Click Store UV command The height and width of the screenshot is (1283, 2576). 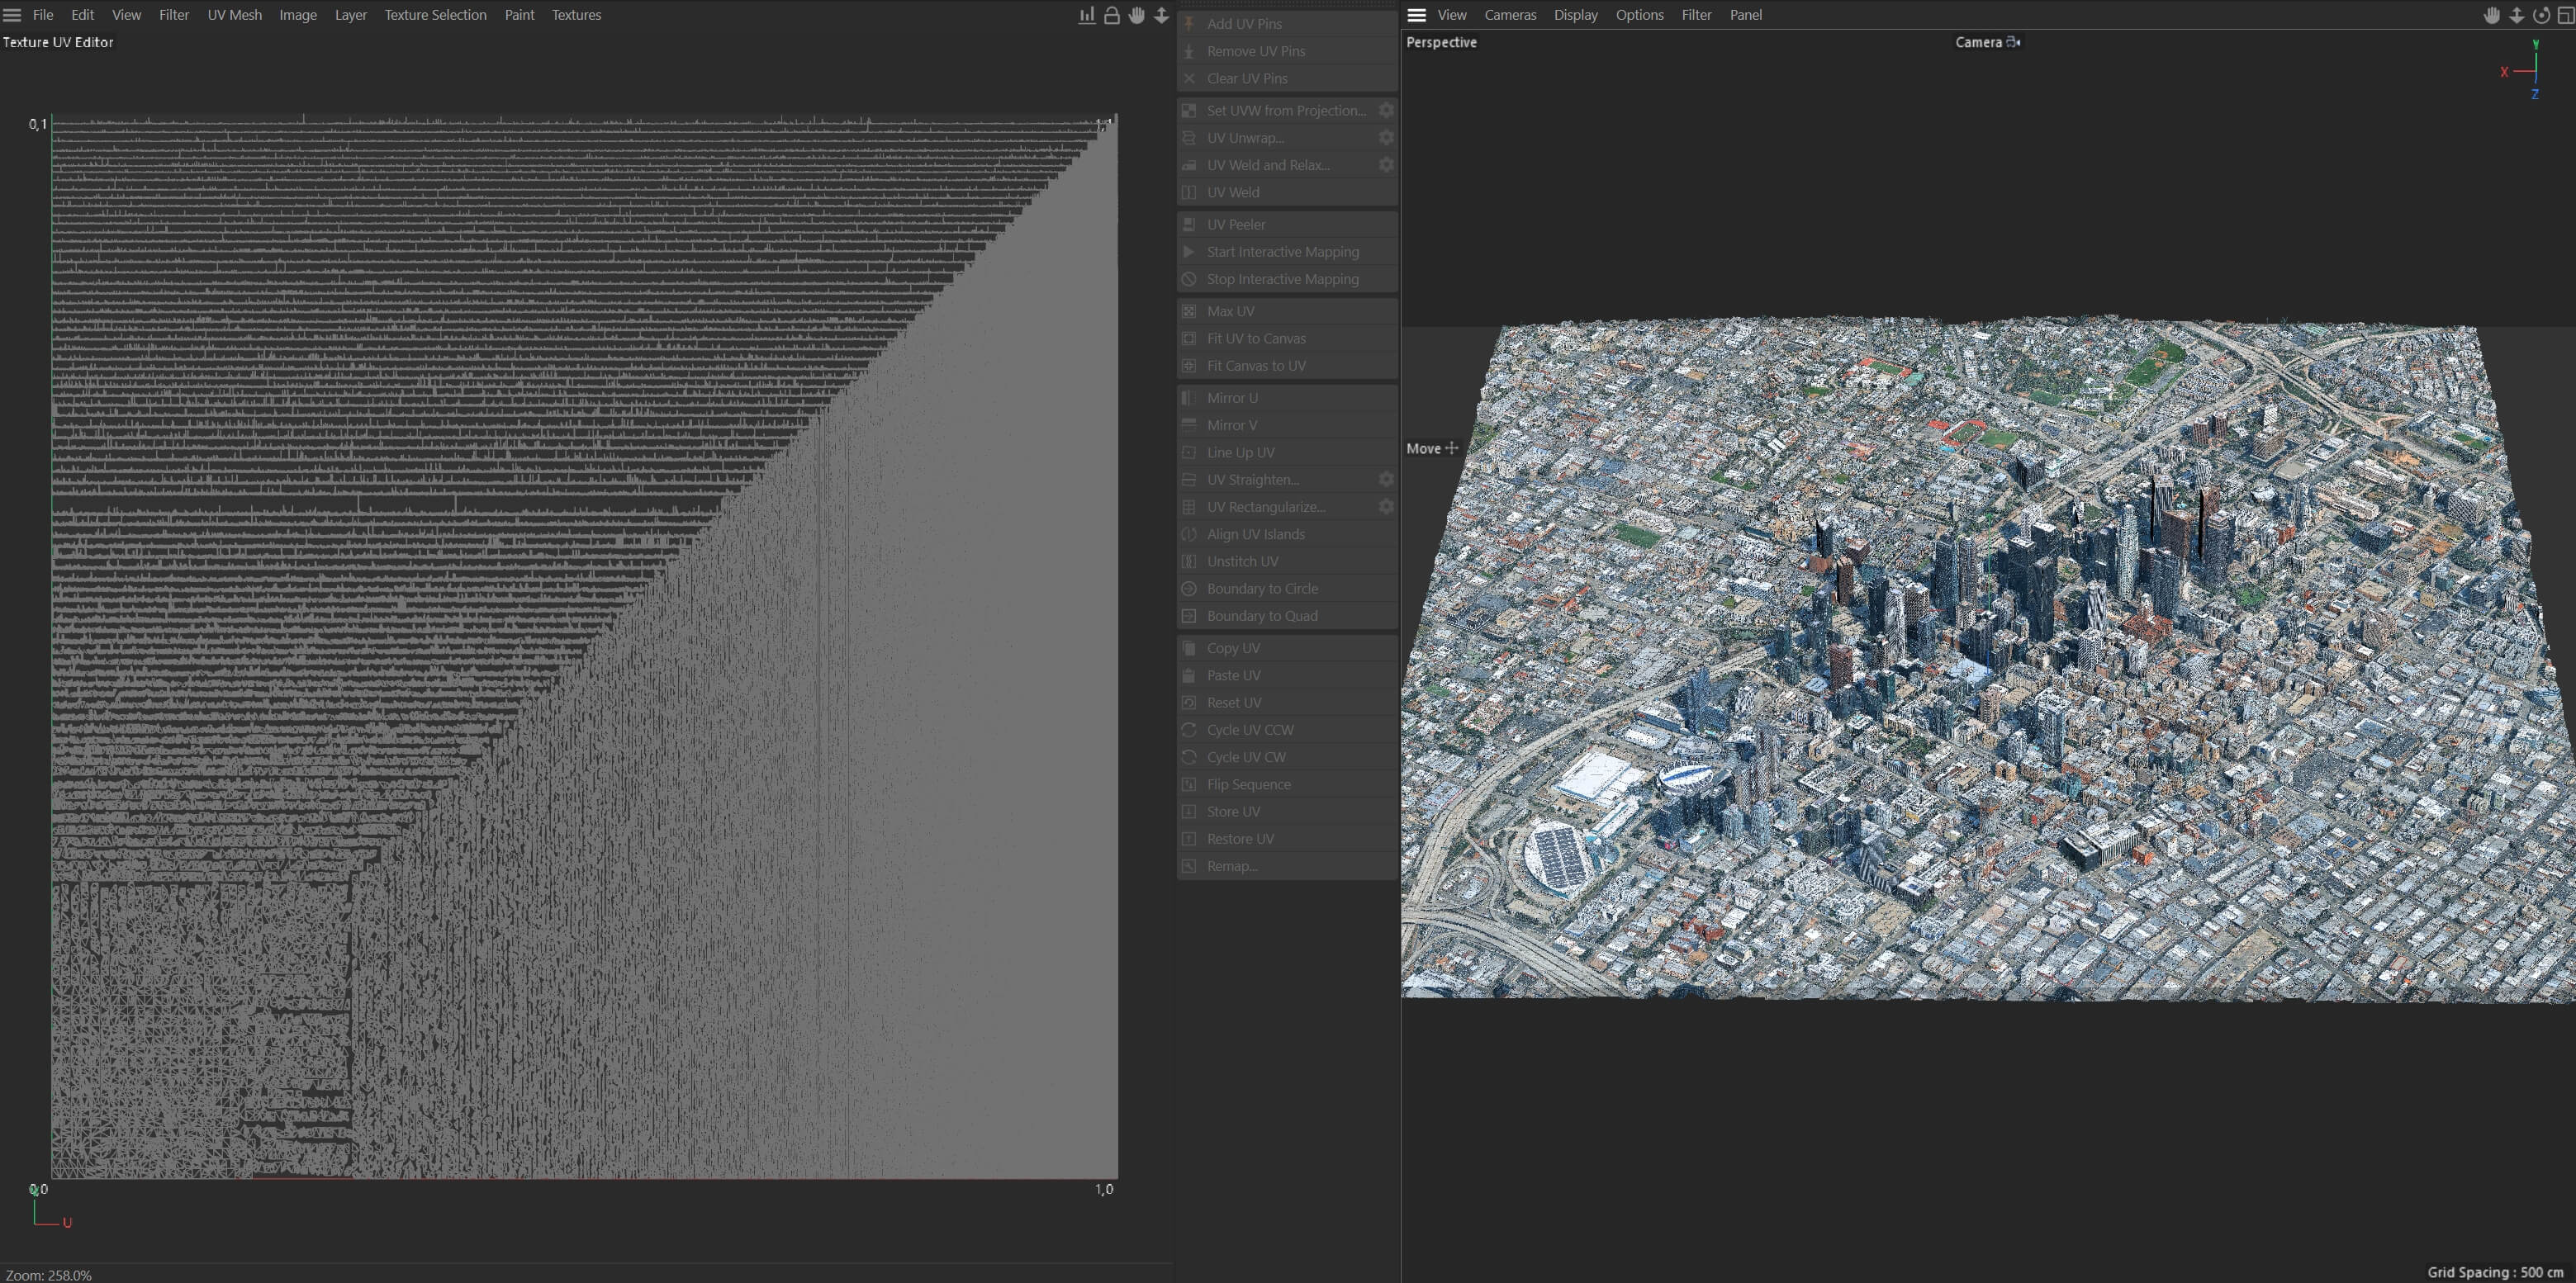click(x=1287, y=812)
